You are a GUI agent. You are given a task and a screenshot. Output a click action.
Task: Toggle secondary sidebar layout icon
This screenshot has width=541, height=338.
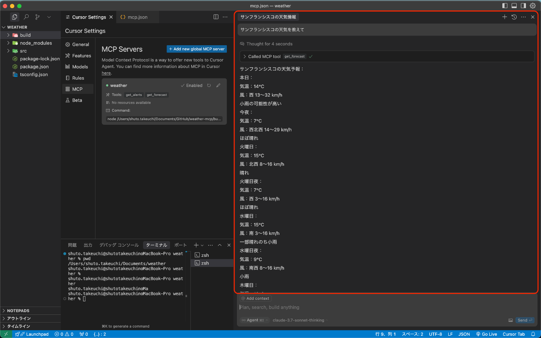pos(523,6)
